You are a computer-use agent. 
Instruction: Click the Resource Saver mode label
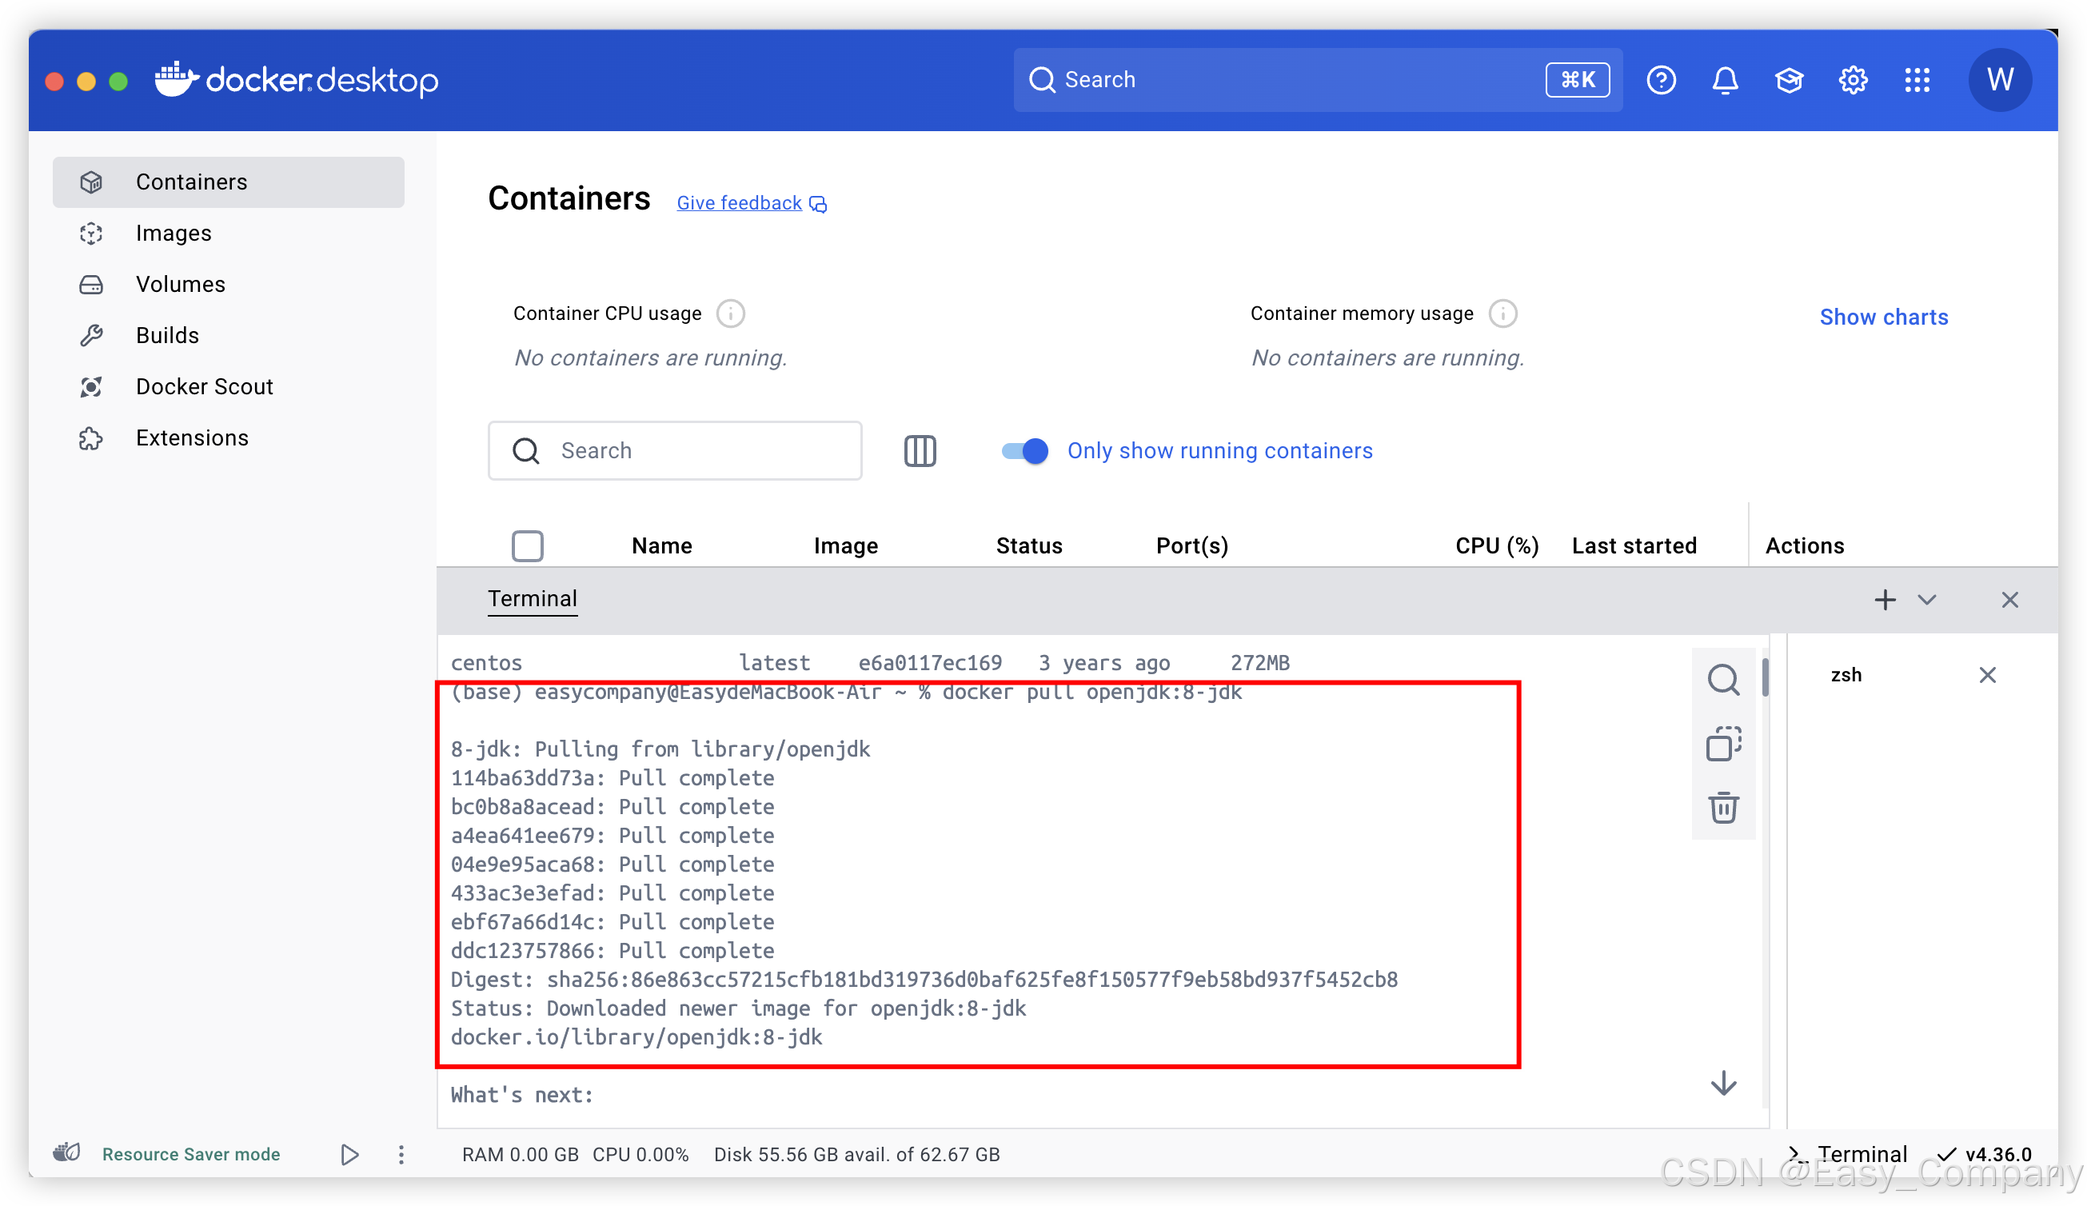pos(191,1154)
